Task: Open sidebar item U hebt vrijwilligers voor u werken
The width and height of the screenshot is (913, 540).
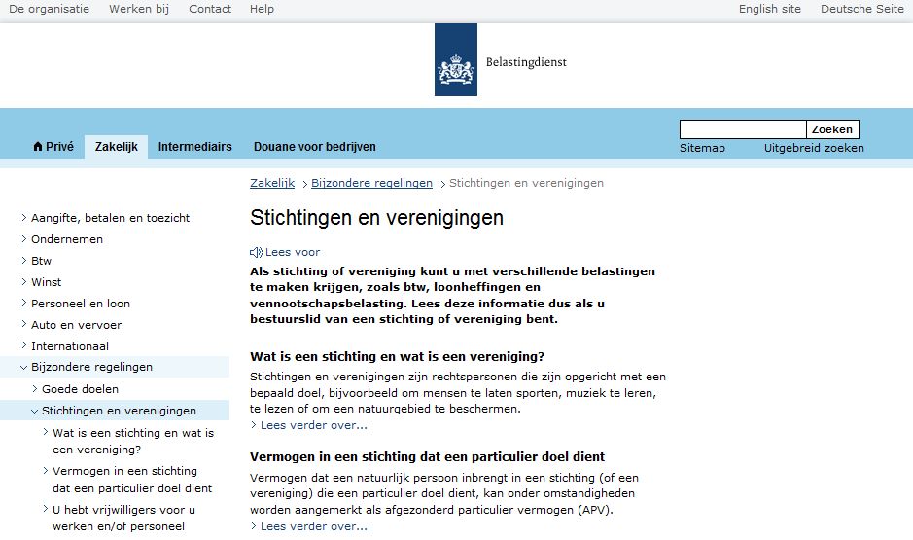Action: (x=123, y=518)
